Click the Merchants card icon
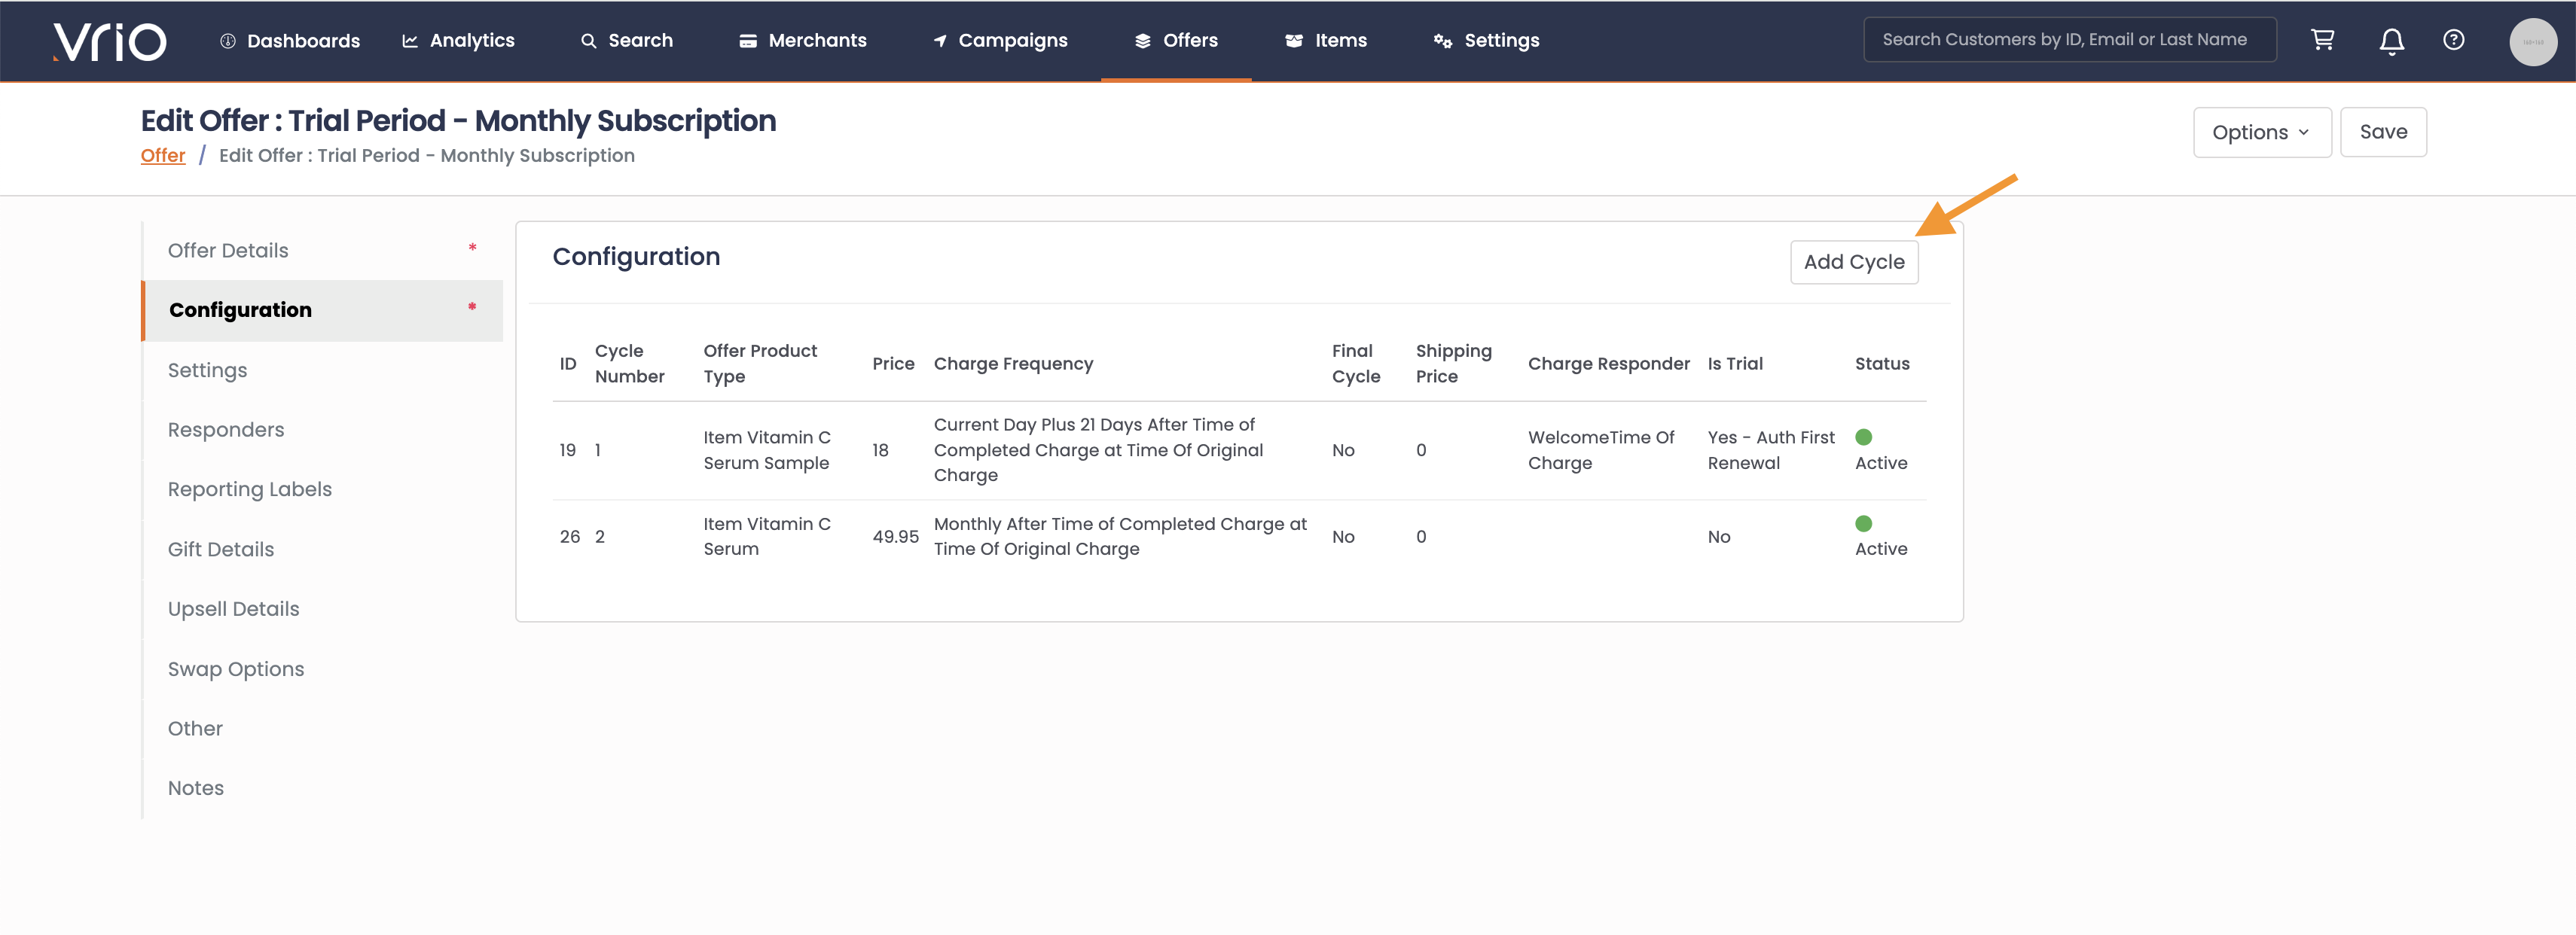The width and height of the screenshot is (2576, 935). click(x=747, y=41)
